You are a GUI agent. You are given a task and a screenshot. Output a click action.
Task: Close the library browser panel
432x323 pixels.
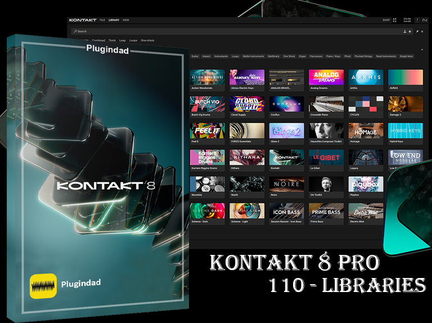click(422, 32)
